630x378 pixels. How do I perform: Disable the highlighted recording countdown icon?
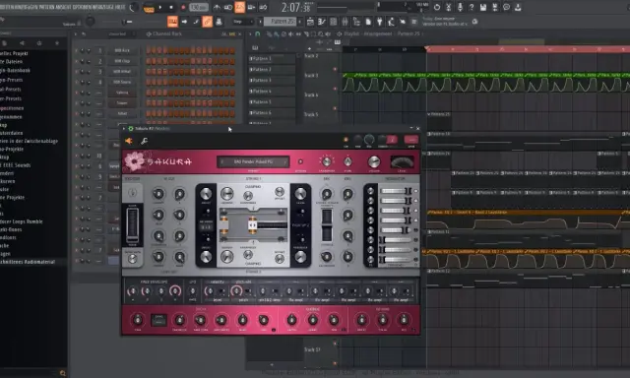(239, 7)
